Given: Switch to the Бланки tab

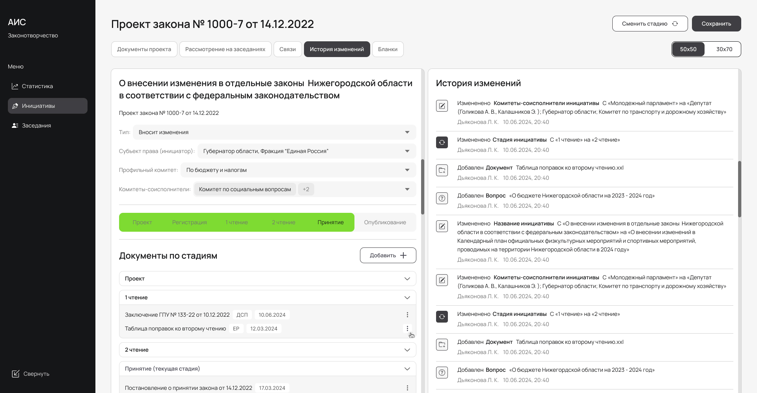Looking at the screenshot, I should (x=388, y=49).
